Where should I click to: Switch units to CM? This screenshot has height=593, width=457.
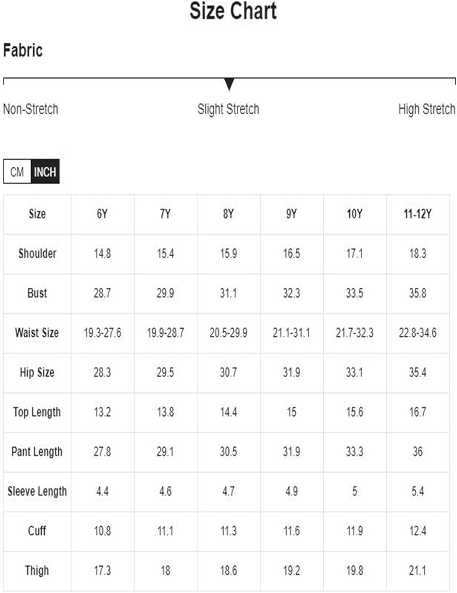17,172
